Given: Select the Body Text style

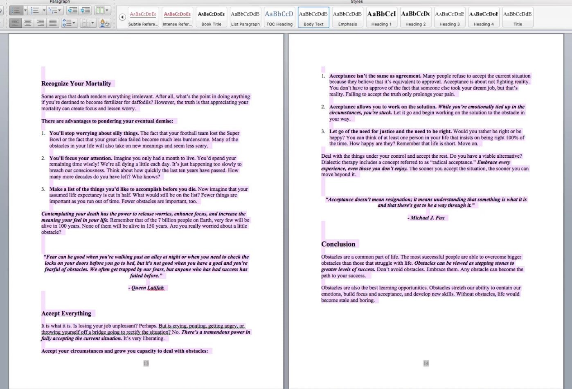Looking at the screenshot, I should click(313, 17).
